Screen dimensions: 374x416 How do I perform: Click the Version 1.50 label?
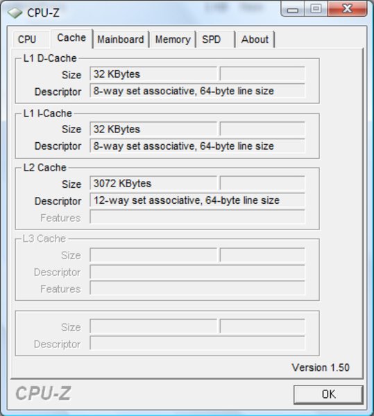point(321,367)
